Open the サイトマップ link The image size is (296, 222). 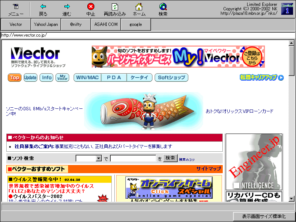click(x=208, y=169)
